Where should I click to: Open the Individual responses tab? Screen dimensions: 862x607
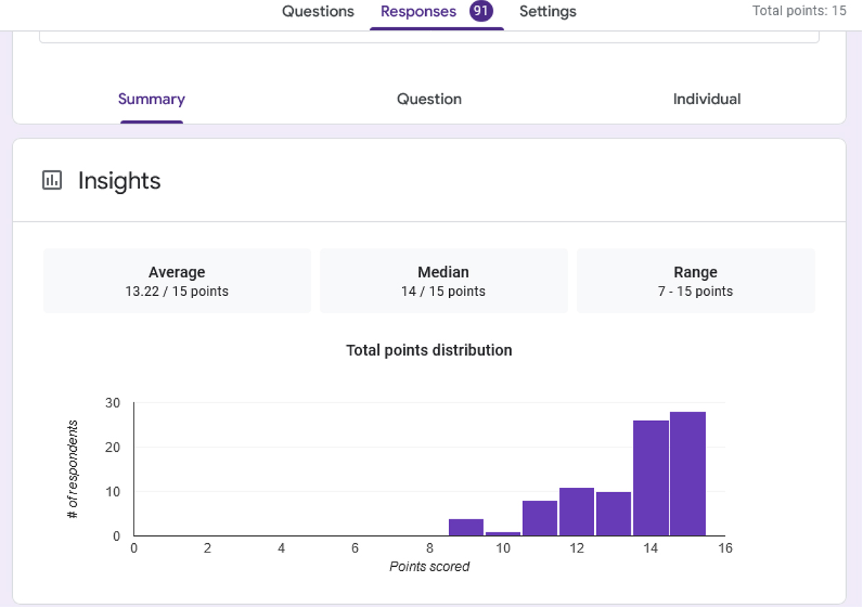tap(706, 99)
